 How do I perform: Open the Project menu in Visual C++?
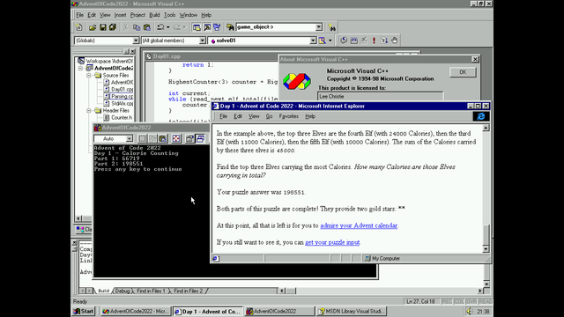click(x=137, y=15)
